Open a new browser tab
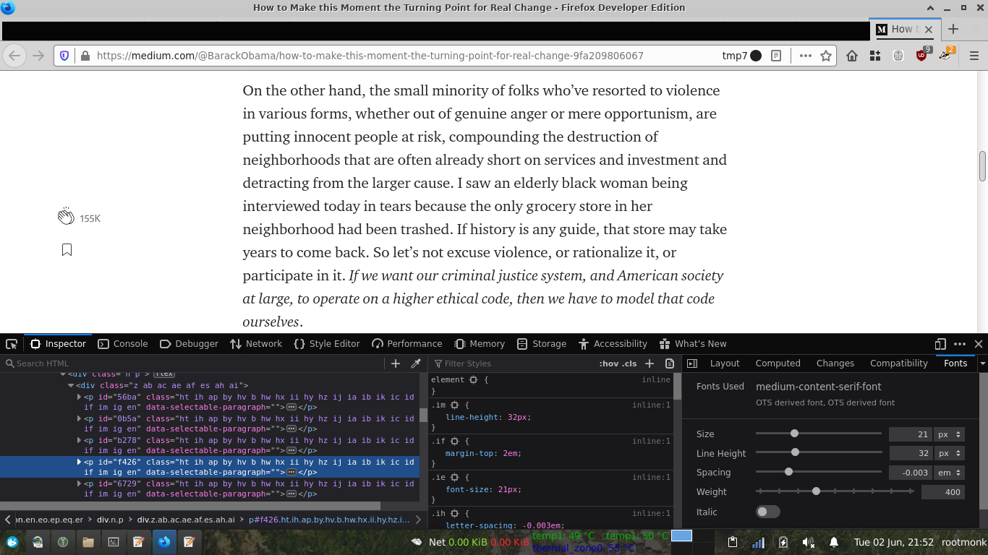This screenshot has height=555, width=988. (x=953, y=30)
